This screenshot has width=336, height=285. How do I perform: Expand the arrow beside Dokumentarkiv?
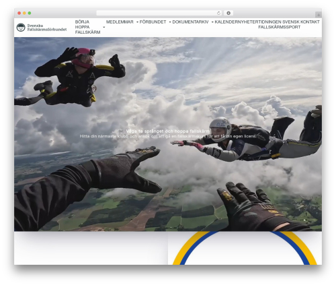coord(212,22)
